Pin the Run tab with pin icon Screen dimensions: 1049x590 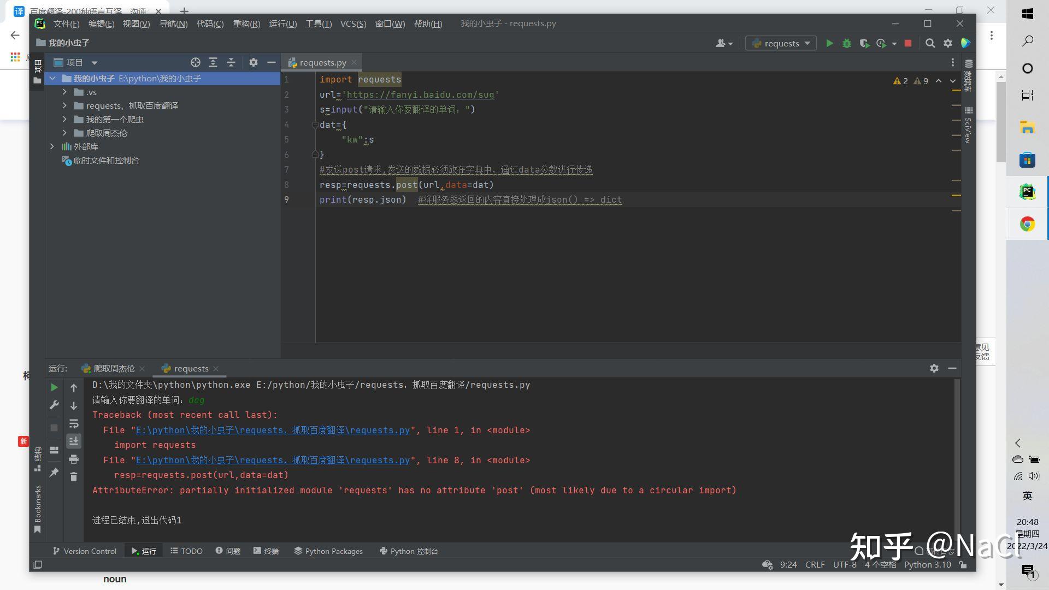(54, 473)
